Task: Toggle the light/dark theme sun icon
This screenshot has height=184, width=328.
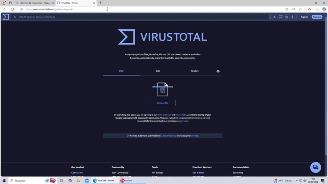Action: [x=292, y=17]
